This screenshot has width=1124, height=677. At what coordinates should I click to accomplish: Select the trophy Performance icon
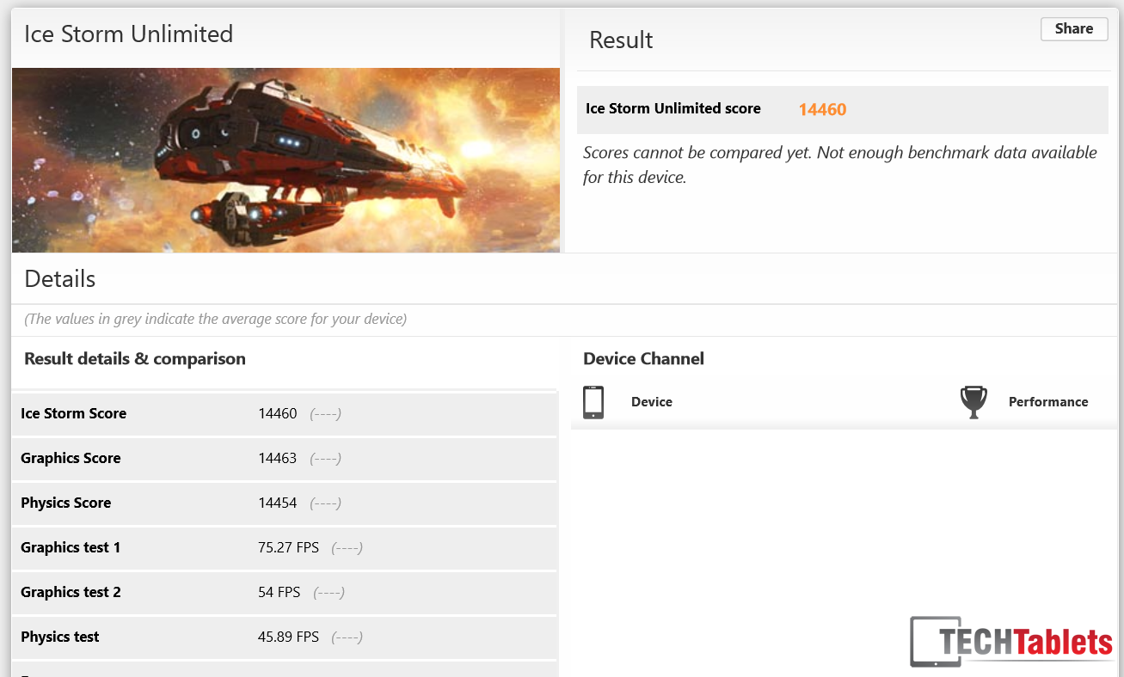(973, 402)
